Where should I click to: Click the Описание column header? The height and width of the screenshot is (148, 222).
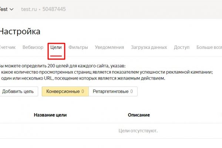coord(139,115)
